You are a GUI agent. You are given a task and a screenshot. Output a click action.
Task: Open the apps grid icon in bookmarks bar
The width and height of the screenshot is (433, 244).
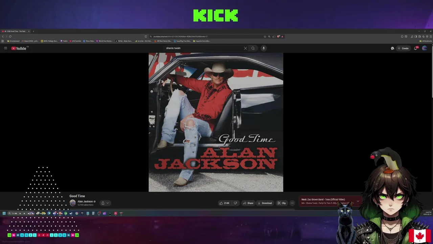tap(2, 41)
